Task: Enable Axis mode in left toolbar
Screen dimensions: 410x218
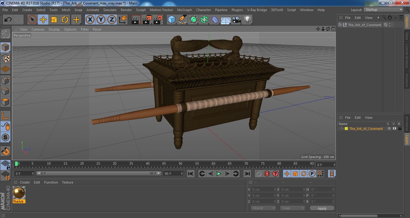Action: coord(5,116)
